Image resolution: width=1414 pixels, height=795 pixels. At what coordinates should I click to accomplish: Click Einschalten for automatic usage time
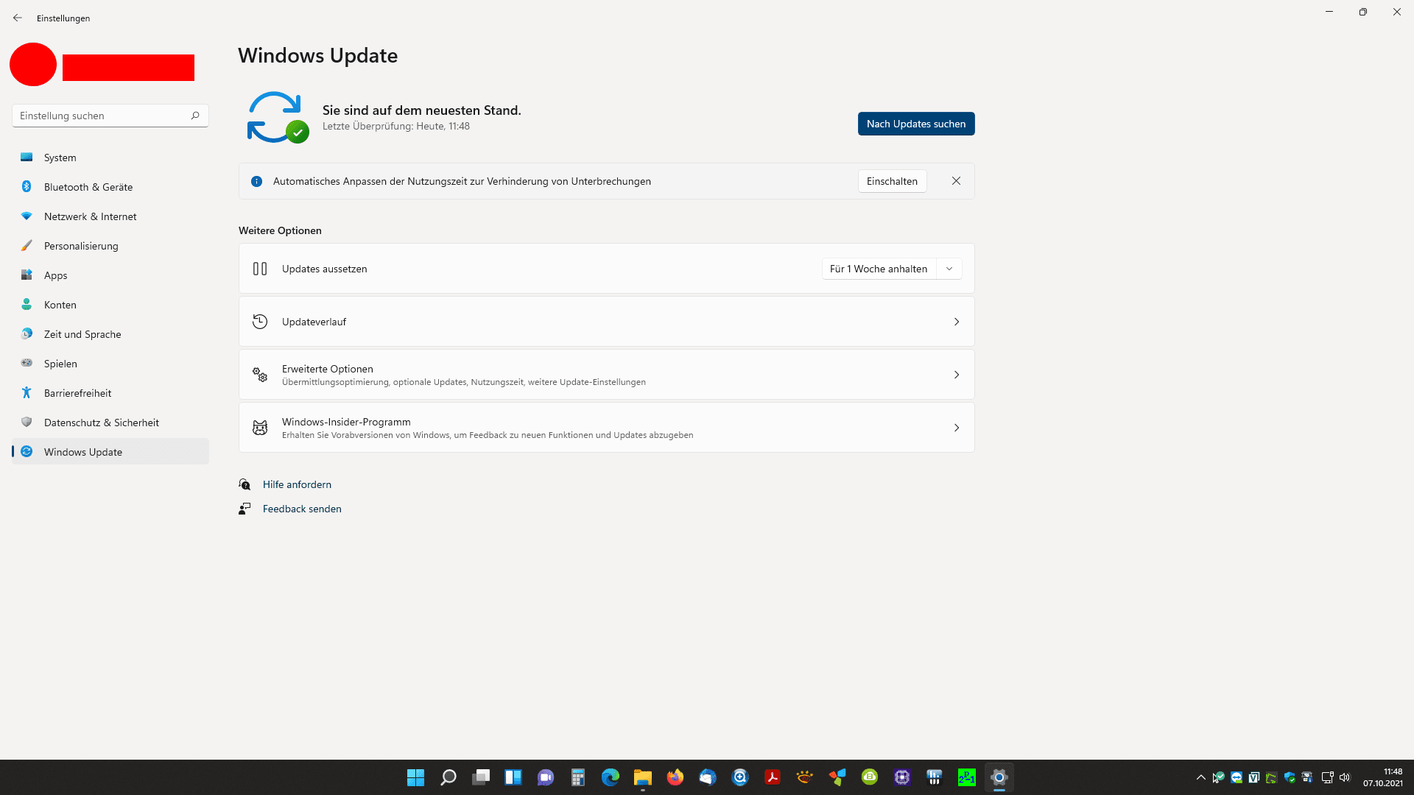892,181
